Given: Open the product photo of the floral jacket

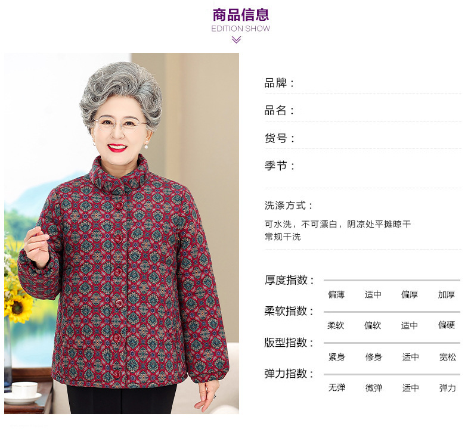Looking at the screenshot, I should click(x=122, y=233).
